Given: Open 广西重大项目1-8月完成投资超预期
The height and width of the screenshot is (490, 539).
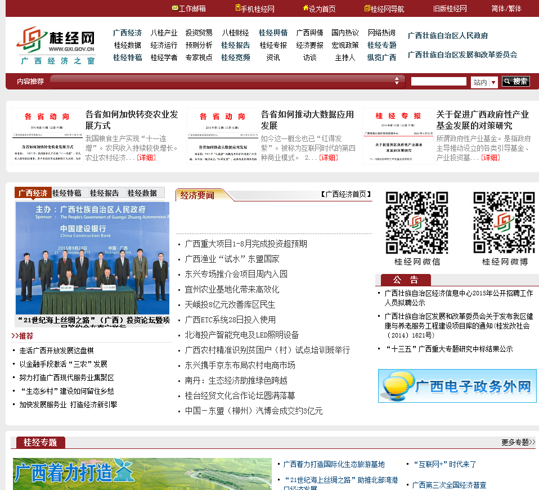Looking at the screenshot, I should tap(246, 244).
